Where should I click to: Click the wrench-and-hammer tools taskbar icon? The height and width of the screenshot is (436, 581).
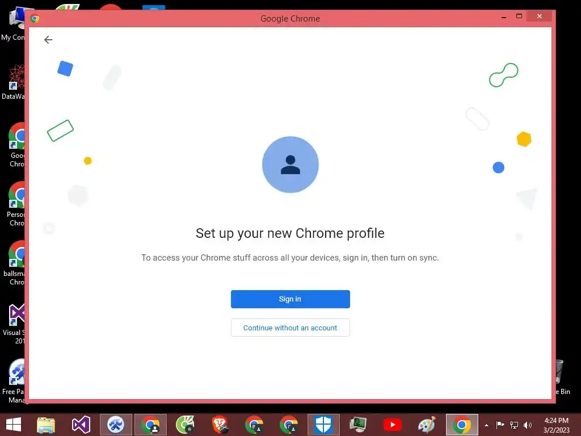[116, 425]
